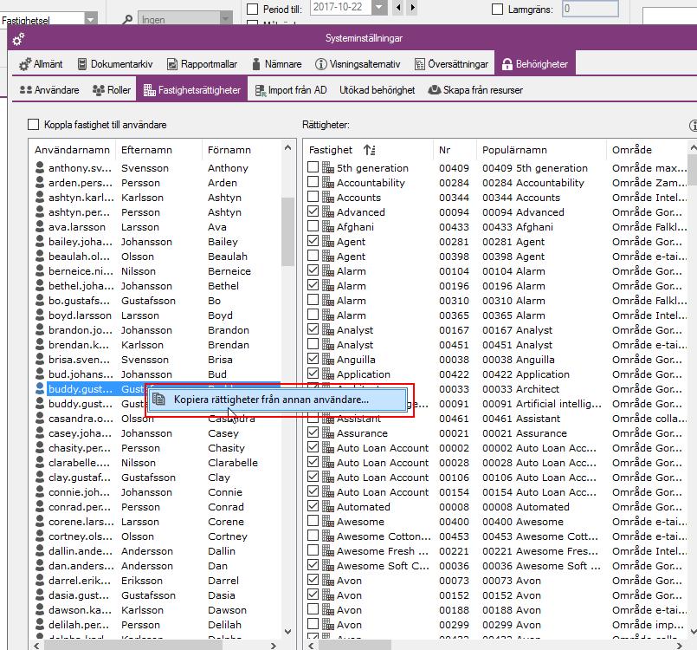Click the building icon for Application
The width and height of the screenshot is (697, 650).
pyautogui.click(x=328, y=374)
